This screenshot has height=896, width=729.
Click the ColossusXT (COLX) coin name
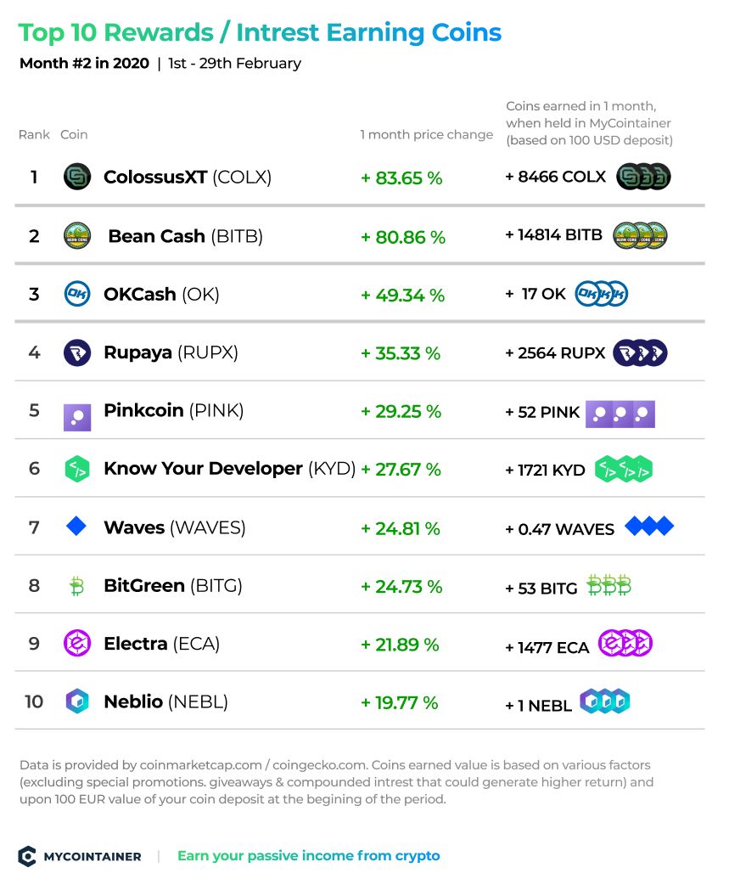[x=188, y=178]
